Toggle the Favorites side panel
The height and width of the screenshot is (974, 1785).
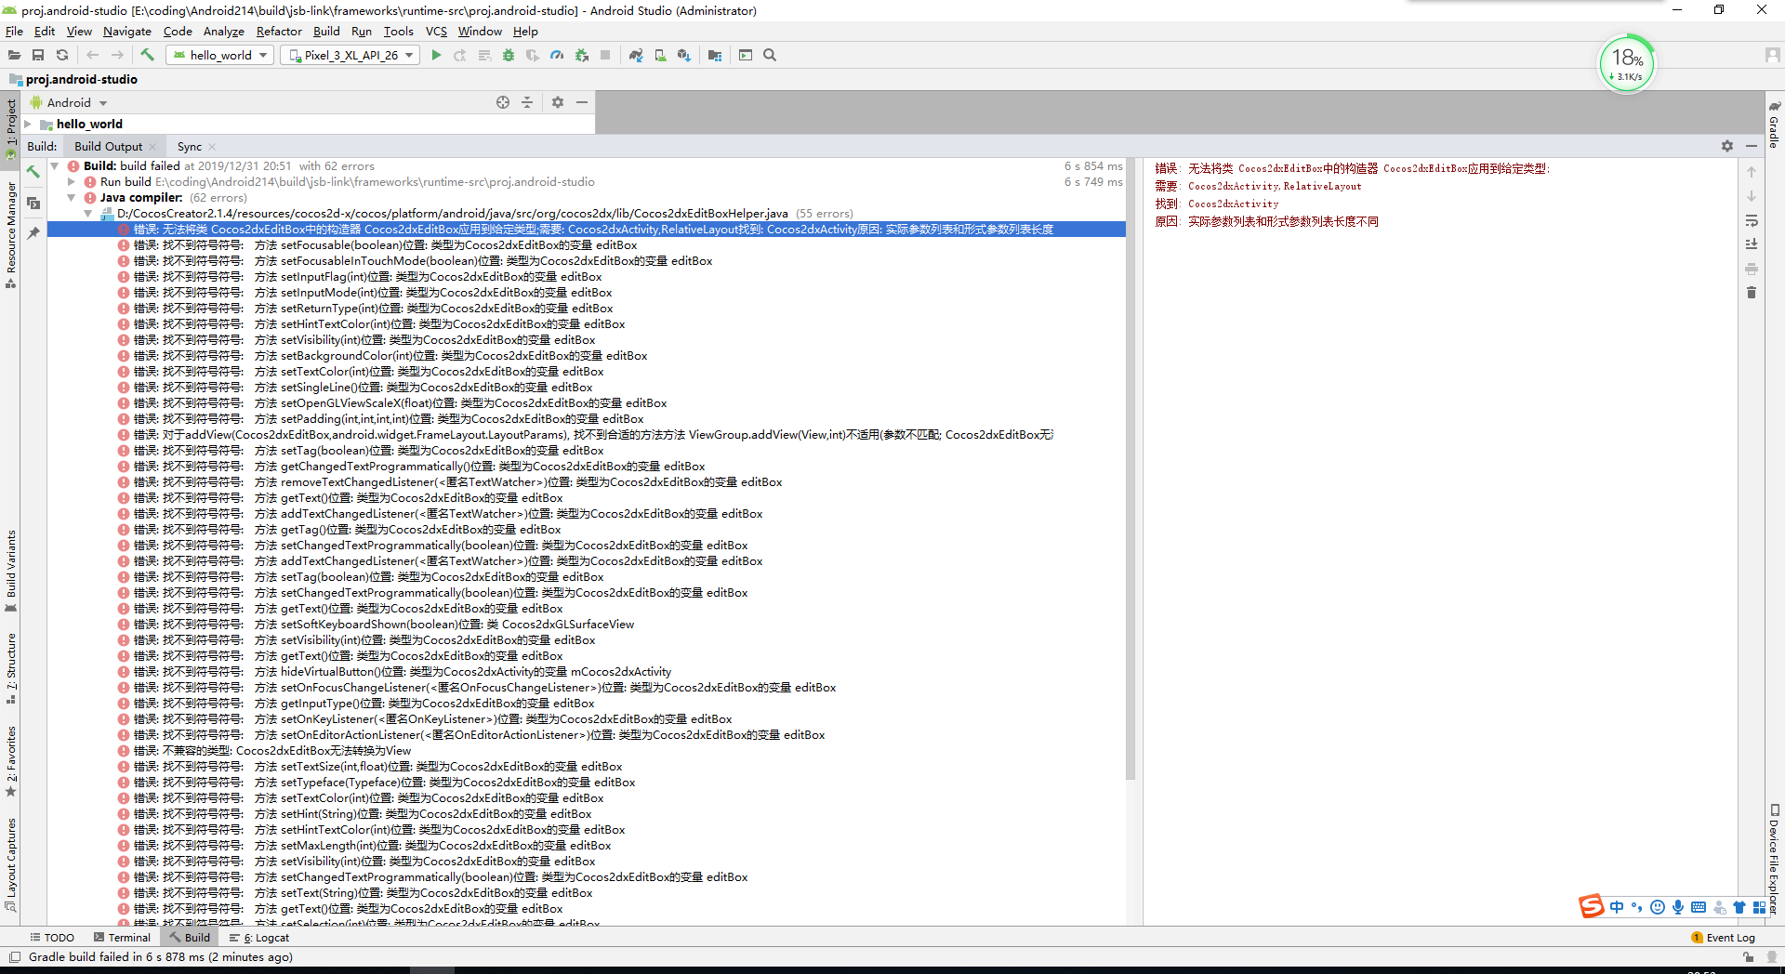(11, 761)
